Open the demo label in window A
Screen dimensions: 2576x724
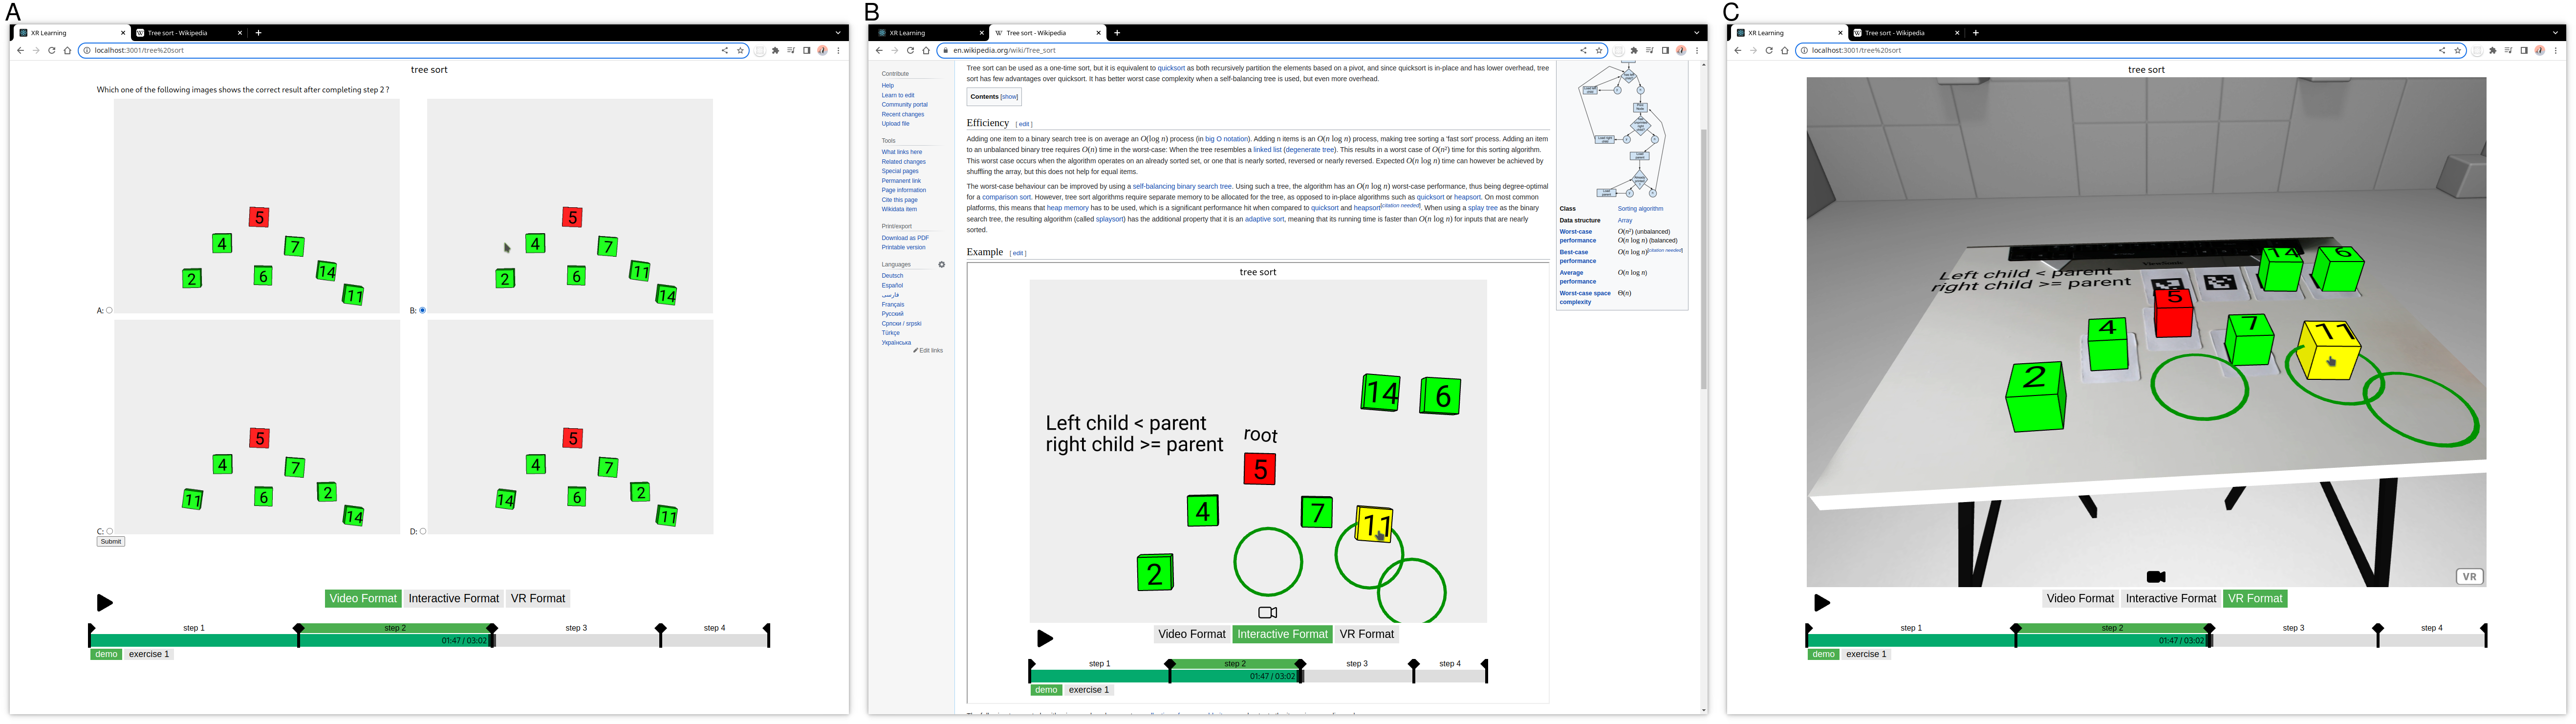pyautogui.click(x=106, y=654)
